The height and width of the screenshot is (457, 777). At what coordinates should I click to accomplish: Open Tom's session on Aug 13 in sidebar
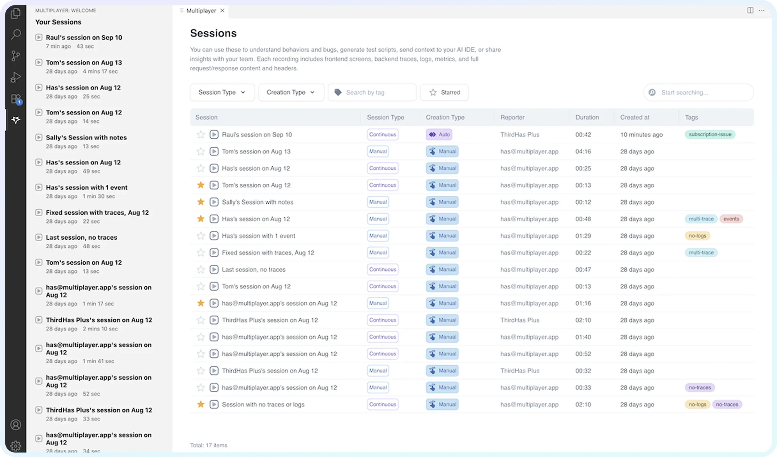(x=84, y=63)
